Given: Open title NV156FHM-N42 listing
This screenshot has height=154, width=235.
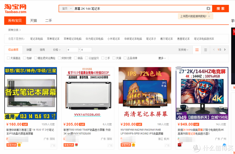Looking at the screenshot, I should [x=142, y=132].
